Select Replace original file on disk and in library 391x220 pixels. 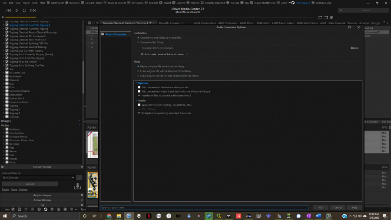coord(139,67)
